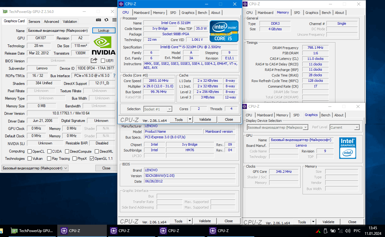Click the Intel Graphics logo in CPU-Z
Image resolution: width=385 pixels, height=237 pixels.
click(348, 148)
